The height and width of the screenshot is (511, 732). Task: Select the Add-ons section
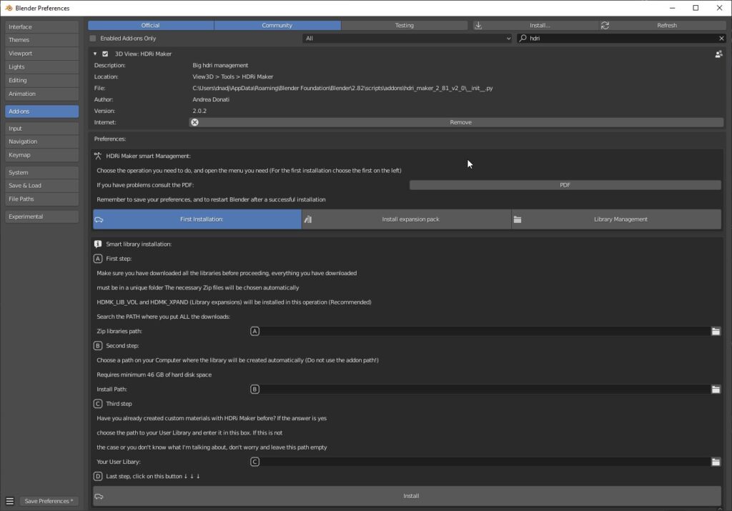point(42,111)
